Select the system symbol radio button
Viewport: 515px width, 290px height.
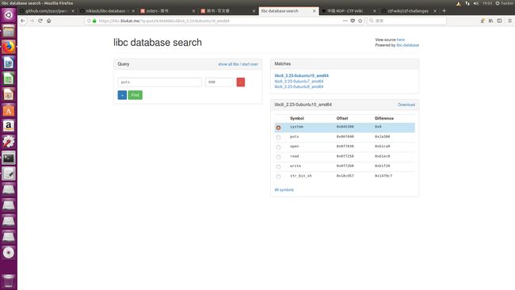(278, 128)
